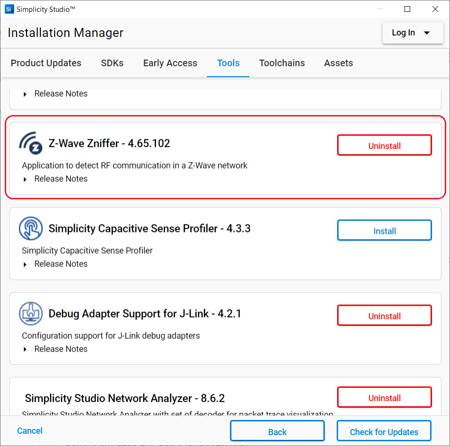This screenshot has width=450, height=446.
Task: Click the Simplicity Capacitive Sense Profiler icon
Action: click(x=31, y=228)
